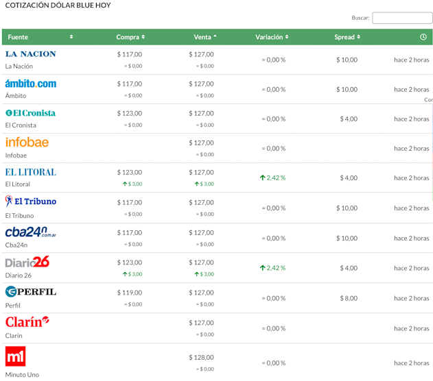Click the Minuto Uno logo
This screenshot has height=381, width=433.
(15, 356)
